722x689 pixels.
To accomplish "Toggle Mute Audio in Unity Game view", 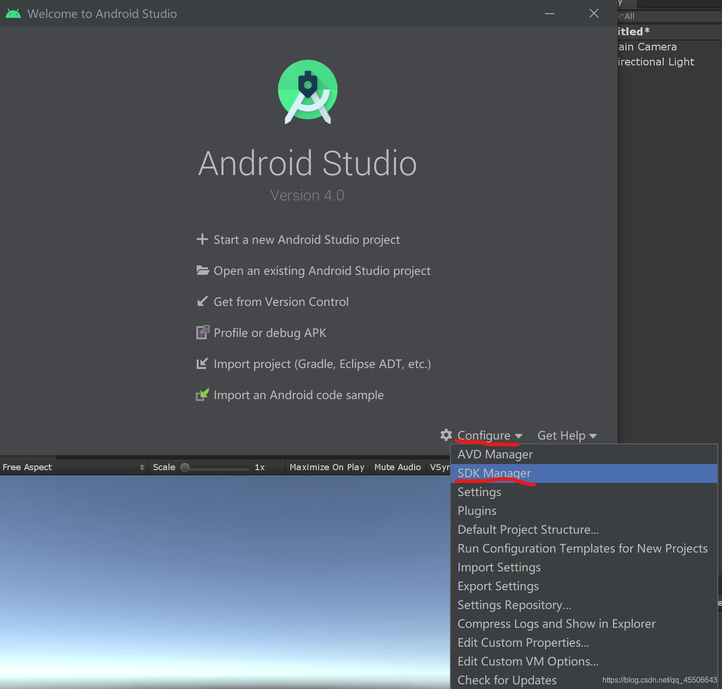I will point(398,467).
